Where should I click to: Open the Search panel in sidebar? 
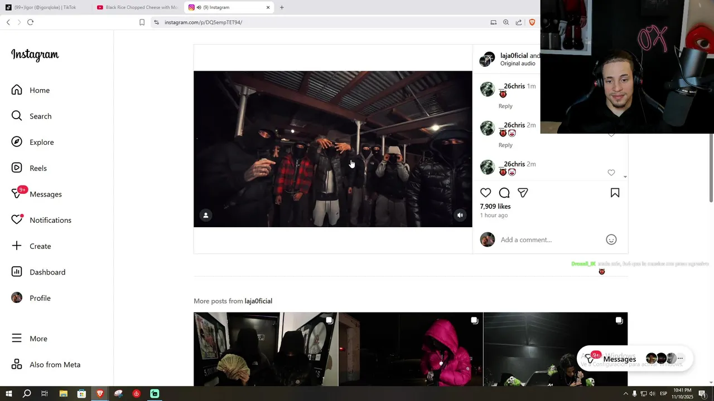(x=32, y=116)
